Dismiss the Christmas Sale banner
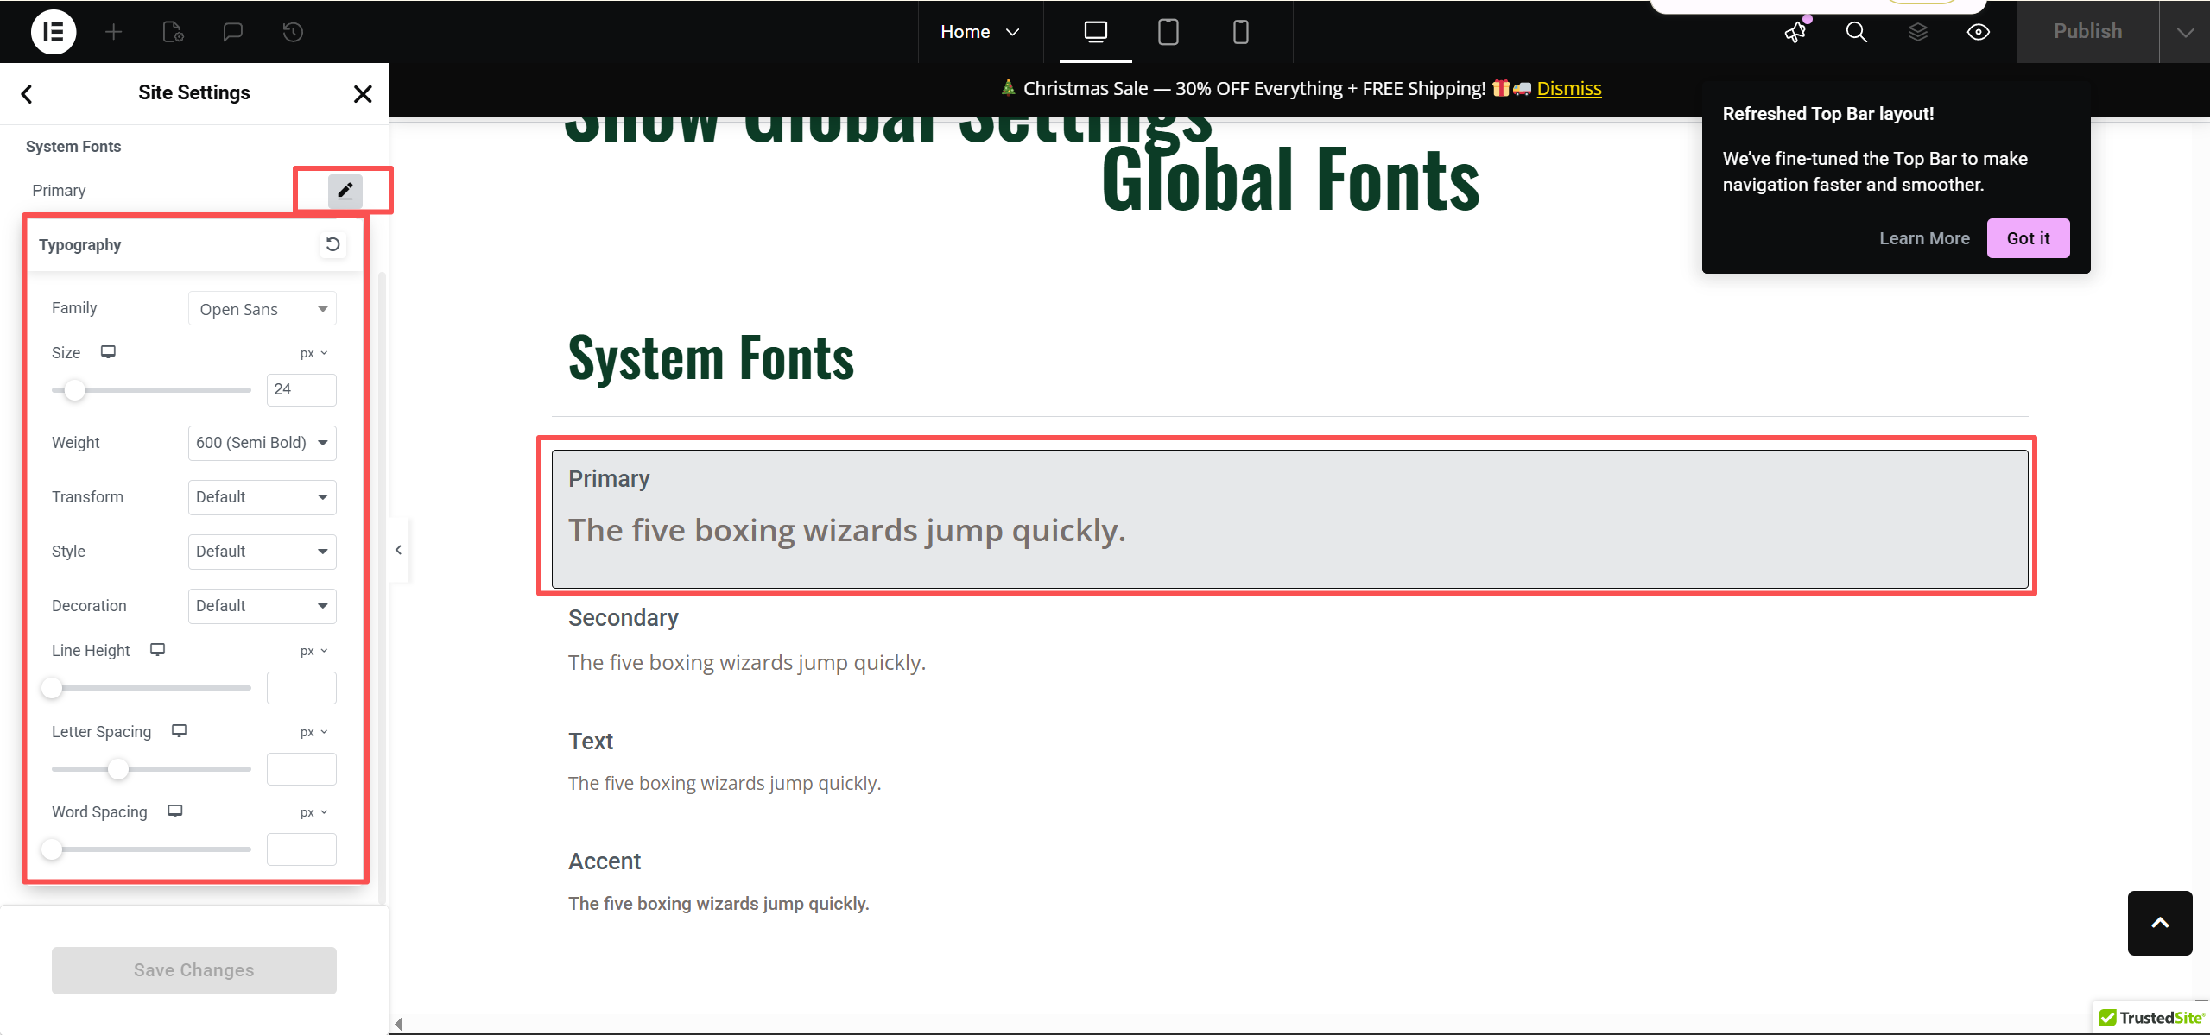The image size is (2210, 1035). (1568, 88)
